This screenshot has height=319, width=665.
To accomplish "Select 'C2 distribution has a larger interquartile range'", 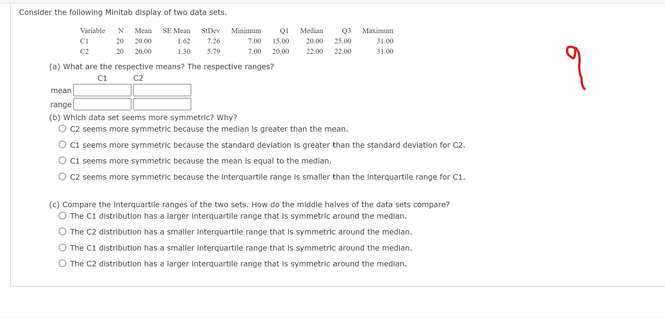I will click(62, 263).
